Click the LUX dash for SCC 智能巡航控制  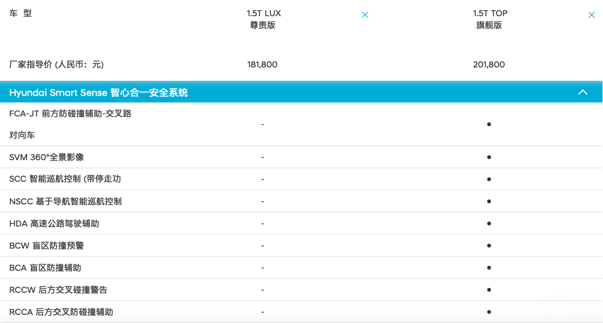[x=262, y=179]
